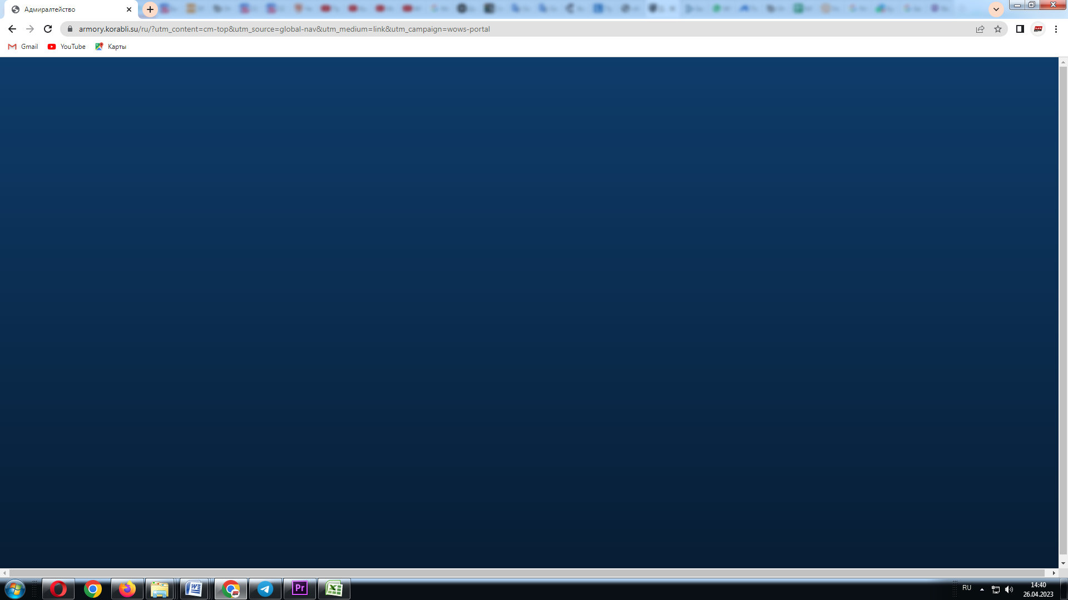Viewport: 1068px width, 600px height.
Task: Change the RU input language indicator
Action: click(967, 588)
